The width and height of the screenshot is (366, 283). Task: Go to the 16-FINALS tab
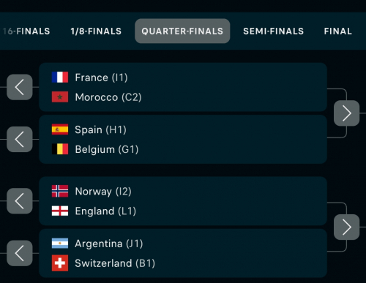coord(26,31)
